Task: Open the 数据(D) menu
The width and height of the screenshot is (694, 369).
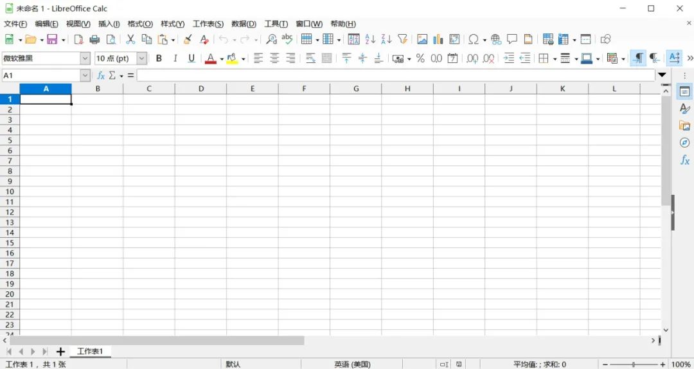Action: pyautogui.click(x=244, y=24)
